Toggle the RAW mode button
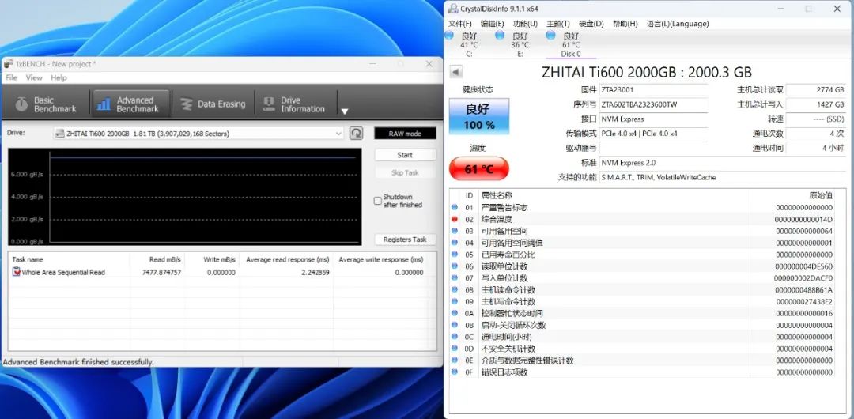The image size is (854, 419). click(x=405, y=134)
